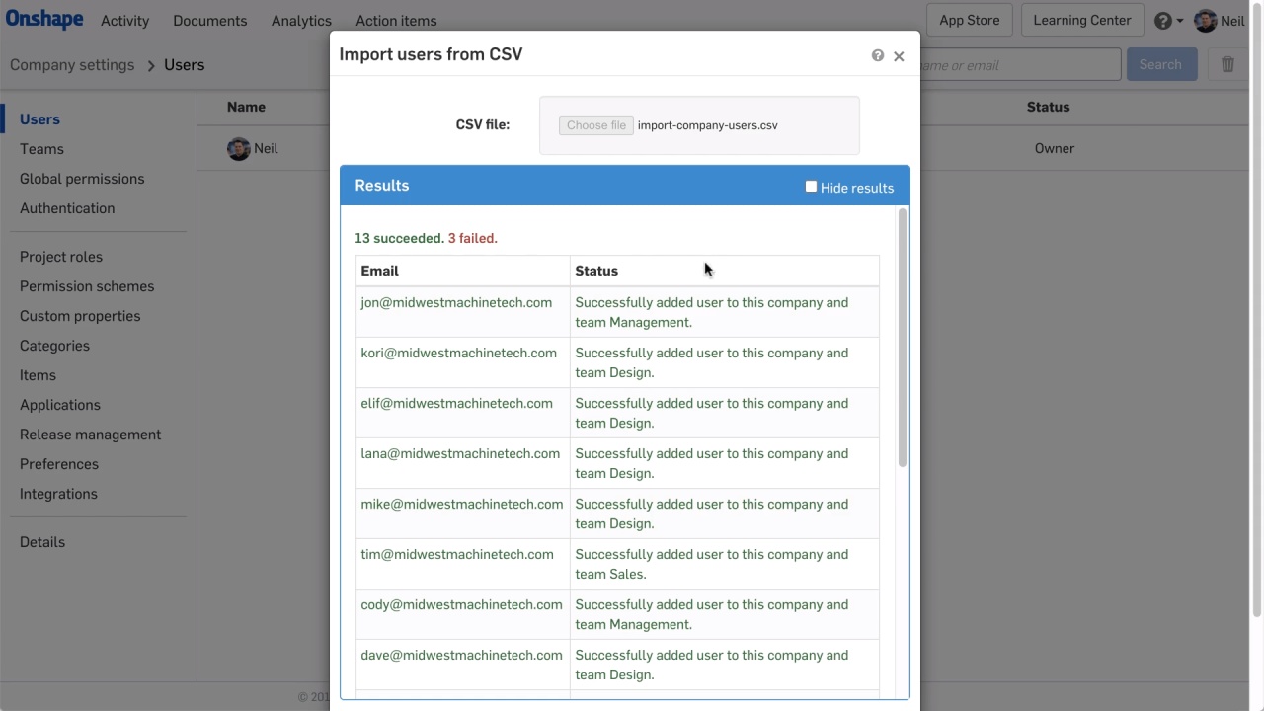Click Company settings breadcrumb link
The width and height of the screenshot is (1264, 711).
(72, 65)
